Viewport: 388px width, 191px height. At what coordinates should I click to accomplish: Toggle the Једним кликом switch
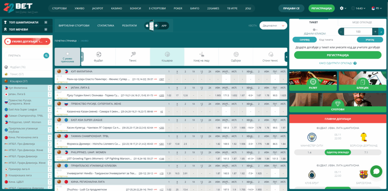point(314,29)
